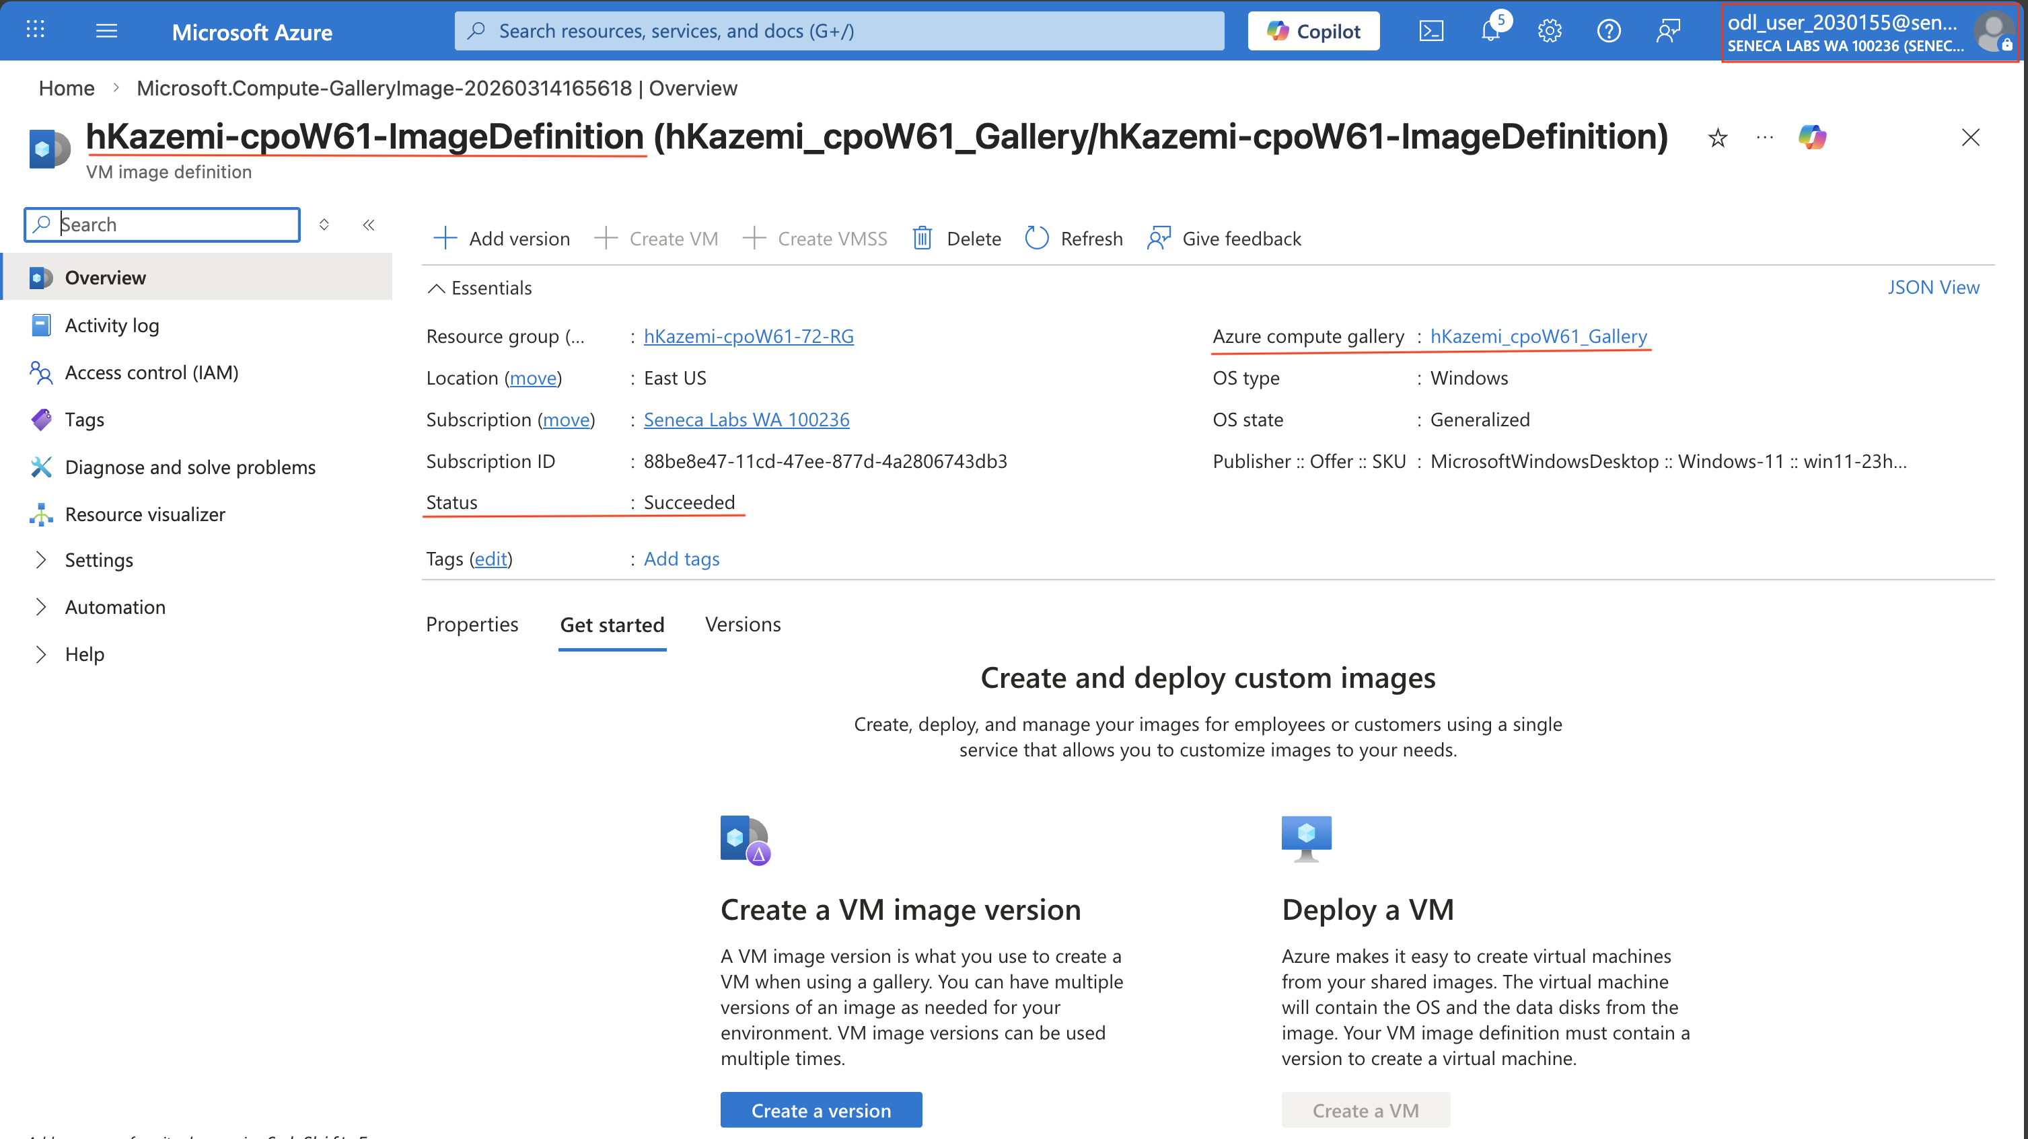Switch to the Versions tab

pos(742,624)
